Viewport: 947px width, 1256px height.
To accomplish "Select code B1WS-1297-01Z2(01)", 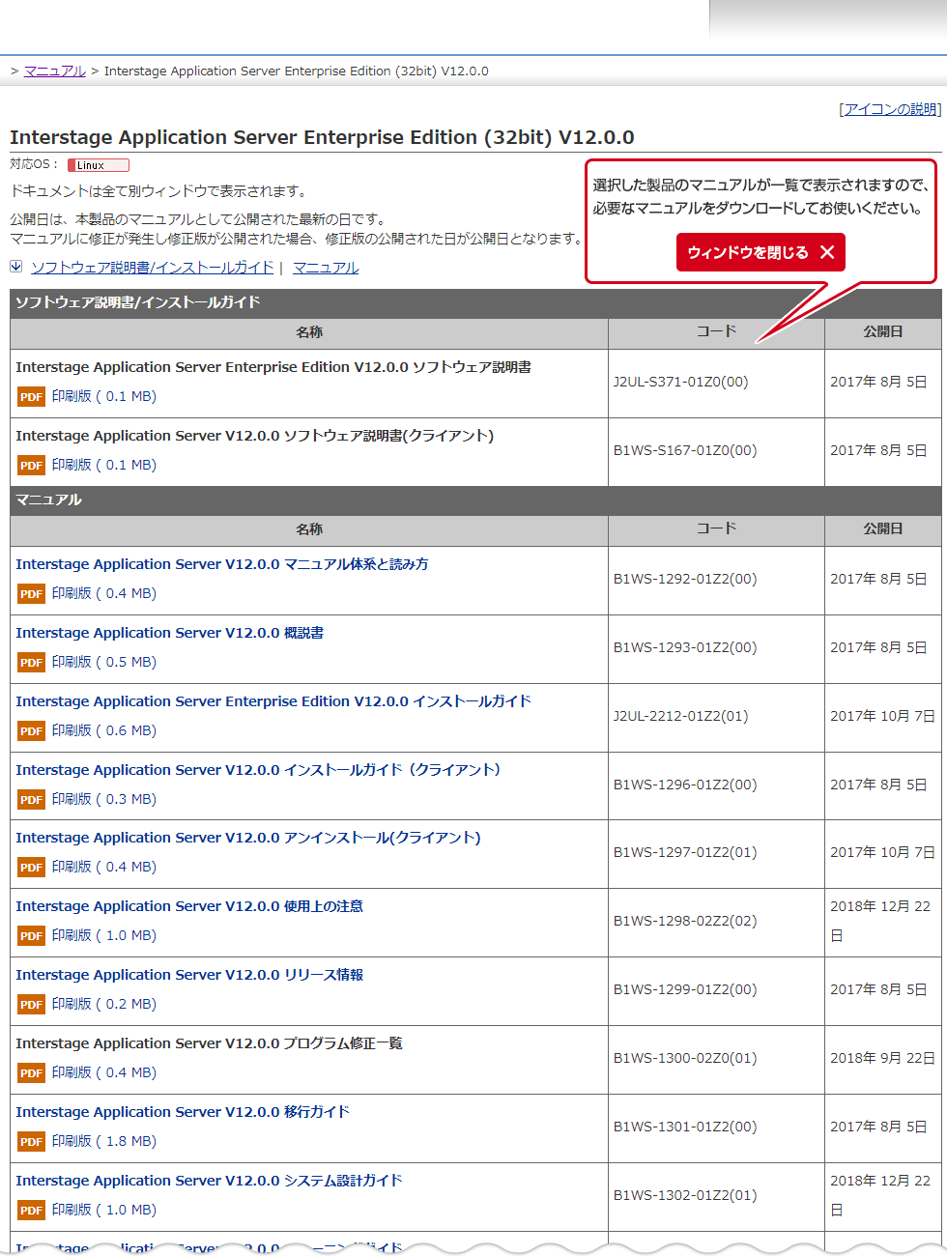I will pyautogui.click(x=685, y=852).
